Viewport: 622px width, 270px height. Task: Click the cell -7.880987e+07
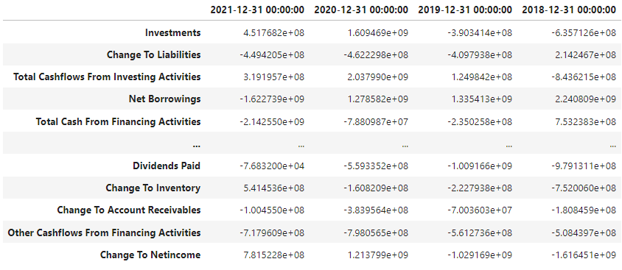coord(376,121)
